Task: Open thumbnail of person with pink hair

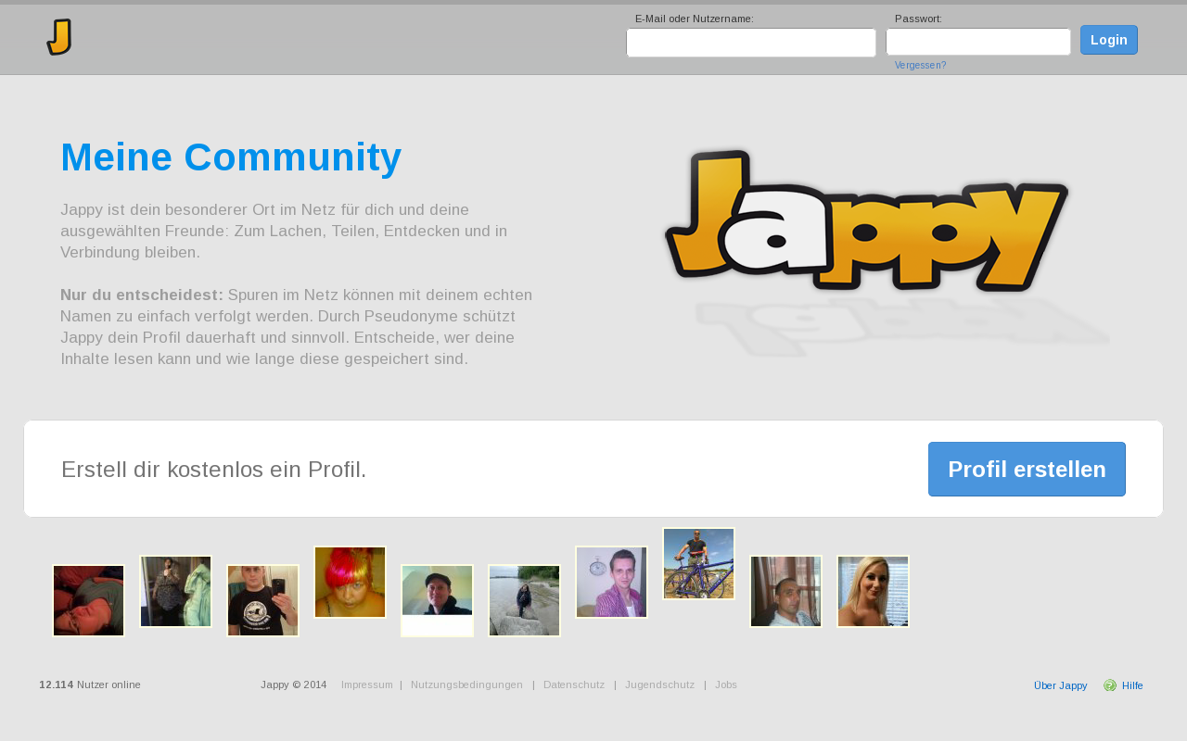Action: (x=350, y=582)
